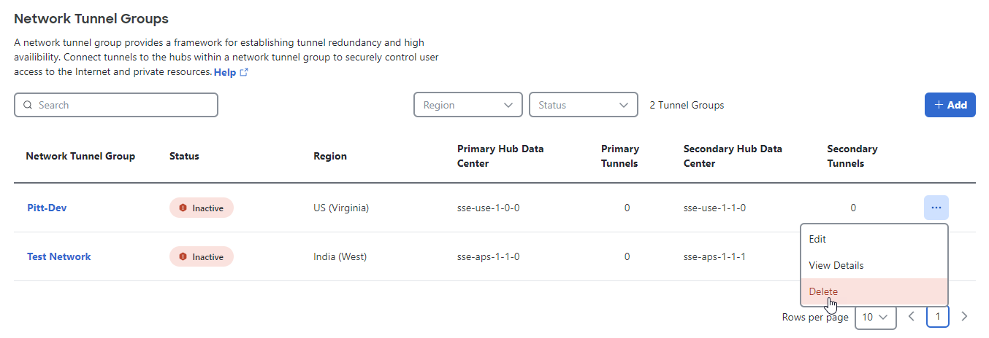Click into the Search input field
This screenshot has width=989, height=338.
point(116,105)
